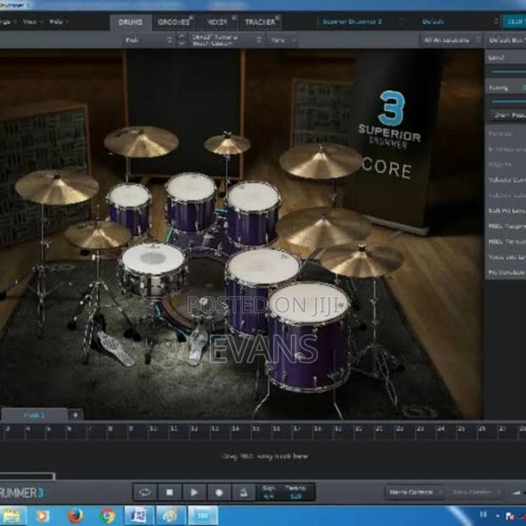
Task: Open the Default bus dropdown at right edge
Action: point(506,40)
